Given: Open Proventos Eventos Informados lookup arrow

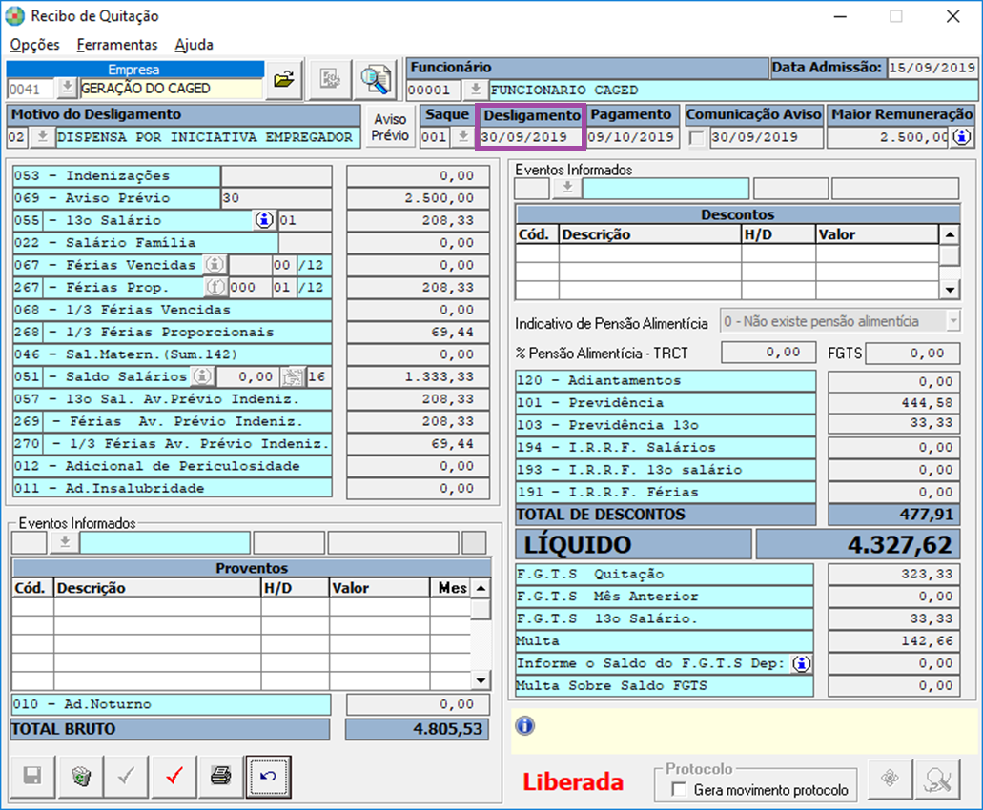Looking at the screenshot, I should click(x=64, y=542).
